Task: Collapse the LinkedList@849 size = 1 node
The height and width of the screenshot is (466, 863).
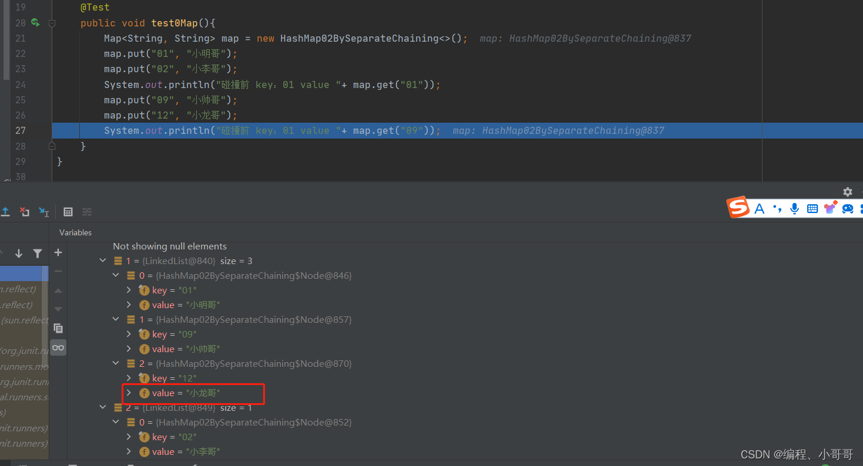Action: [103, 407]
